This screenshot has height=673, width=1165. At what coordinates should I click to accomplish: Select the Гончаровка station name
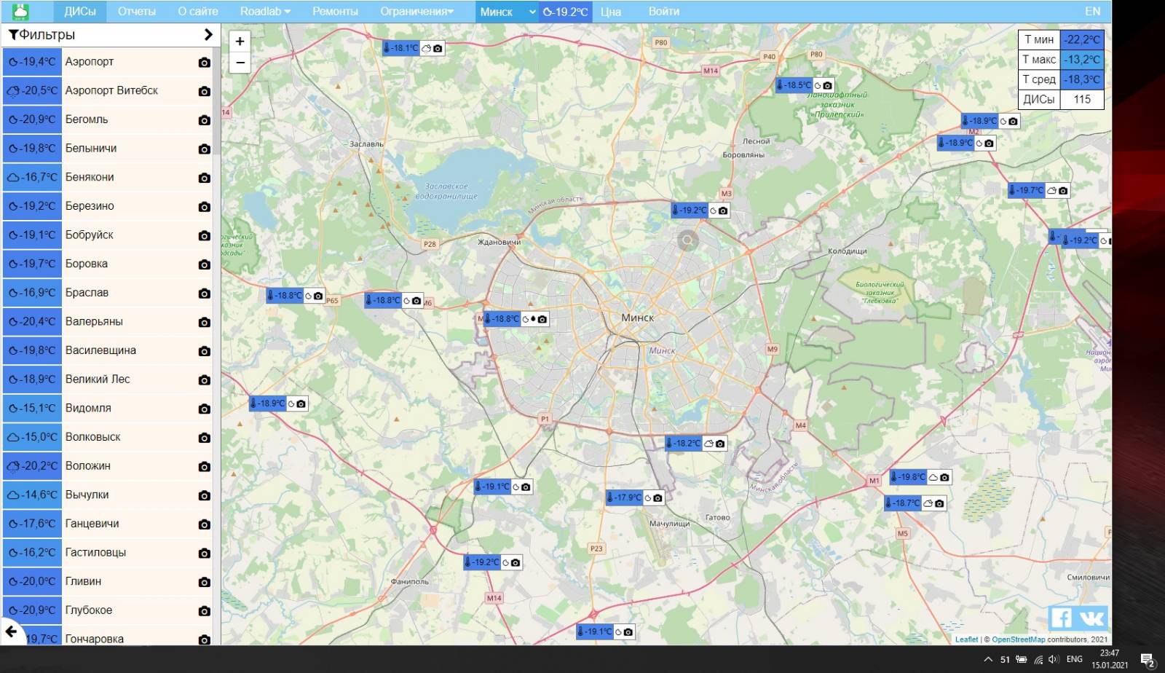95,639
